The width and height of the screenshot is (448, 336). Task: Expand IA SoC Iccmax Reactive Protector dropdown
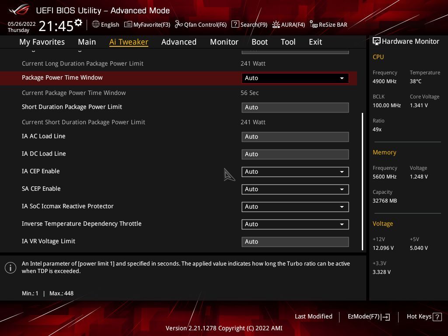click(295, 206)
